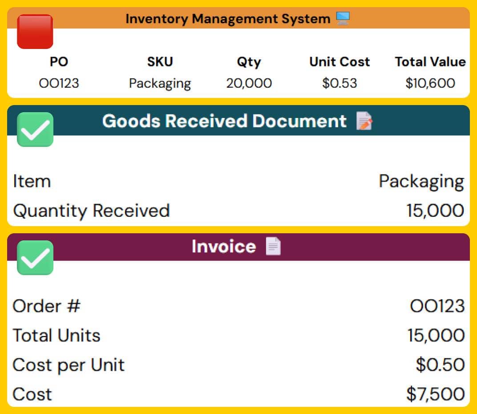This screenshot has height=414, width=477.
Task: Click the page icon beside the Invoice title
Action: (273, 246)
